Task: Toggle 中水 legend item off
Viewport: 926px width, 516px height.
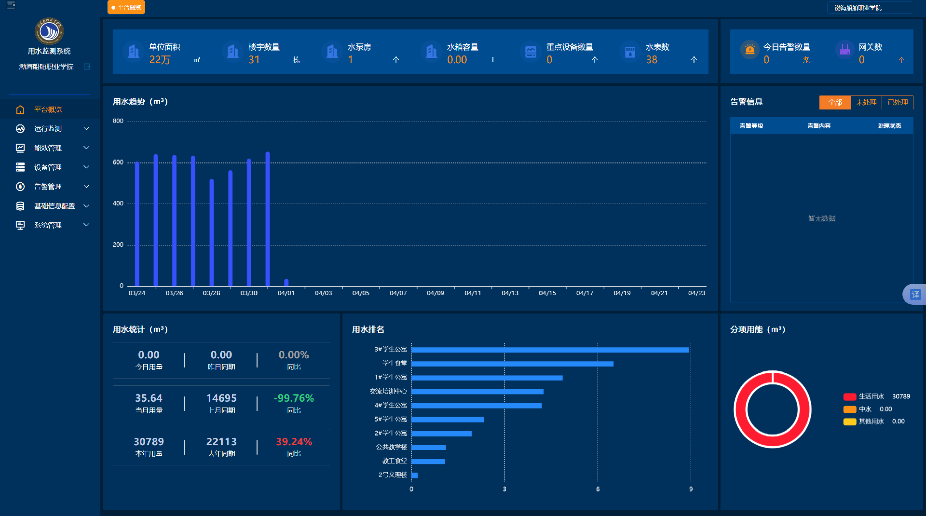Action: (x=858, y=409)
